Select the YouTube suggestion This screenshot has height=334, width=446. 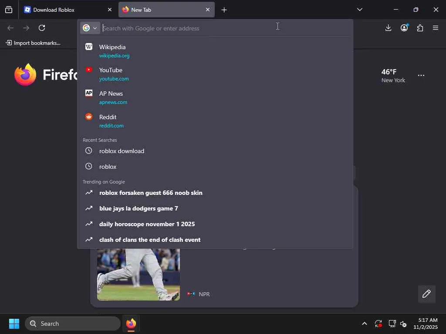[x=215, y=74]
